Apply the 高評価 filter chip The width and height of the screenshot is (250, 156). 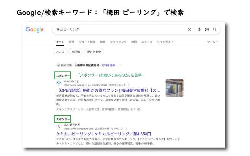tap(76, 52)
